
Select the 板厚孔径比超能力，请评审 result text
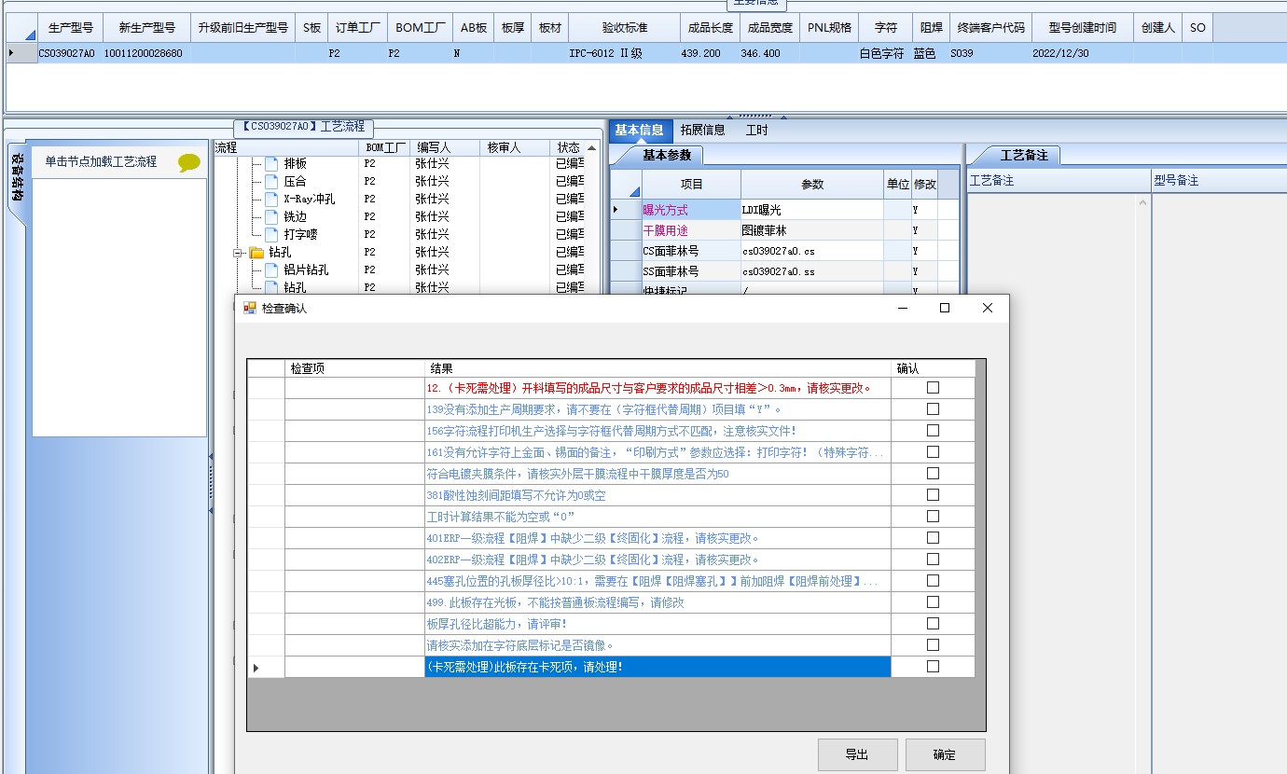tap(497, 624)
